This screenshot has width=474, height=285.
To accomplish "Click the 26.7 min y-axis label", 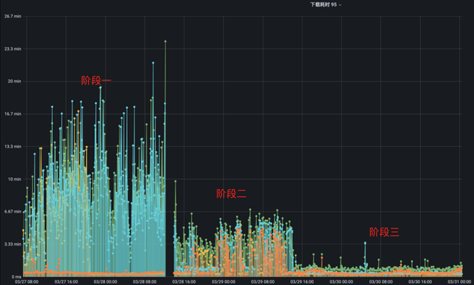I will 13,16.
